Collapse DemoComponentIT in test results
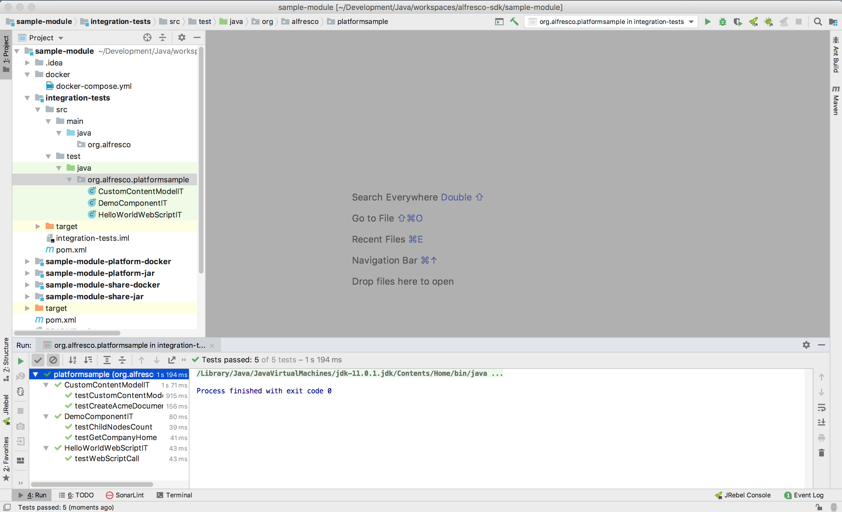 coord(46,416)
